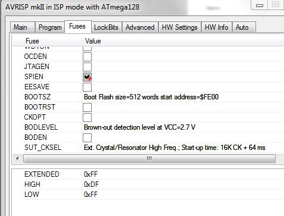Click the horizontal scrollbar left arrow

(x=17, y=159)
